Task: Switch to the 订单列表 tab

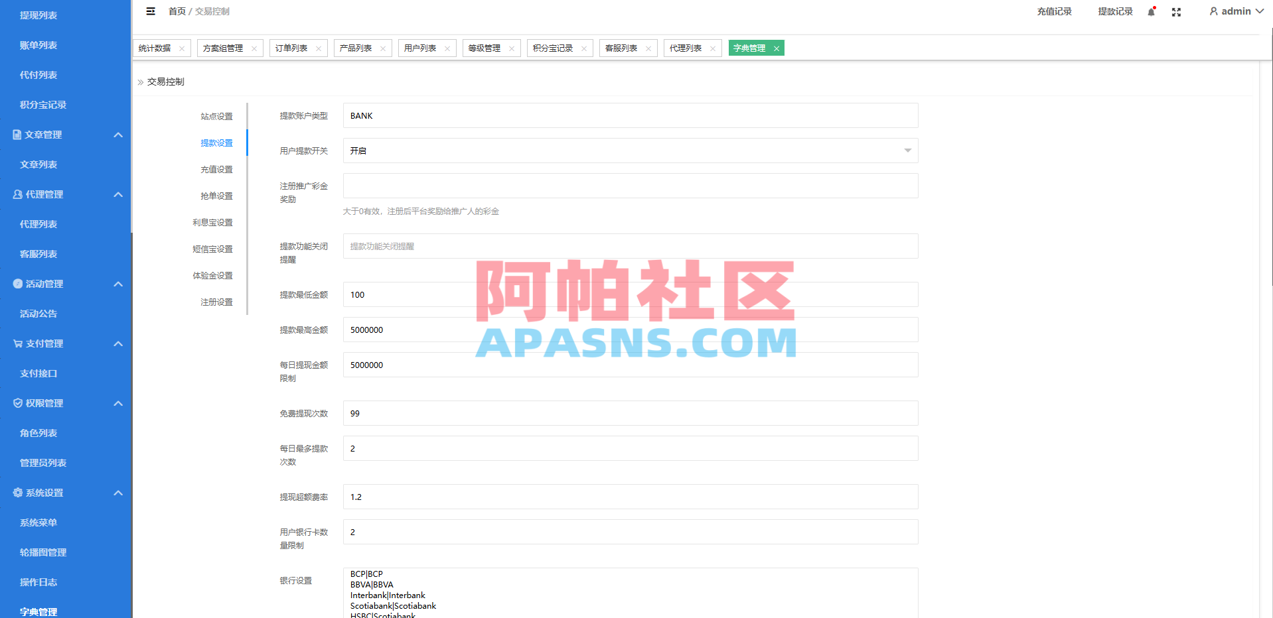Action: tap(292, 48)
